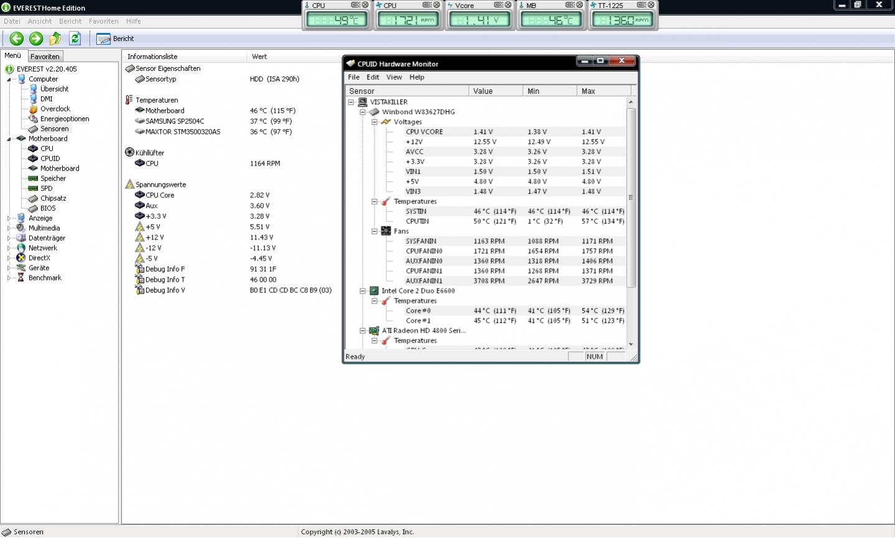Expand the DirectX tree node
895x538 pixels.
9,258
